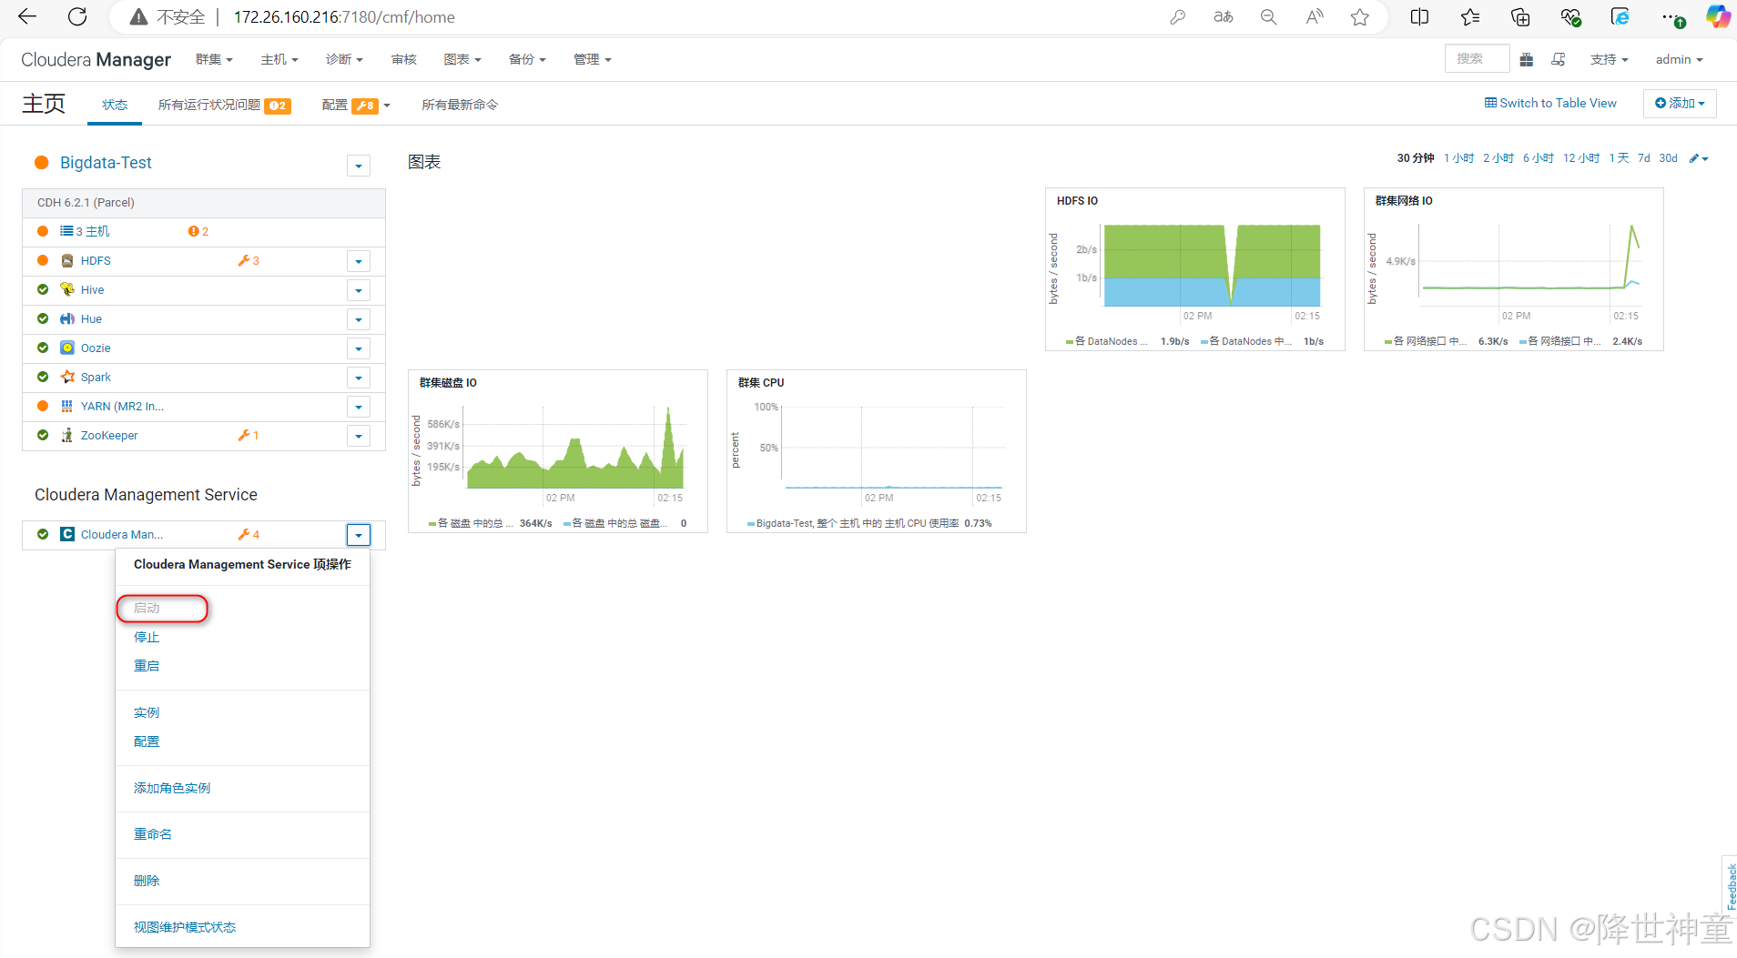The height and width of the screenshot is (958, 1737).
Task: Open Hue service actions dropdown
Action: point(359,319)
